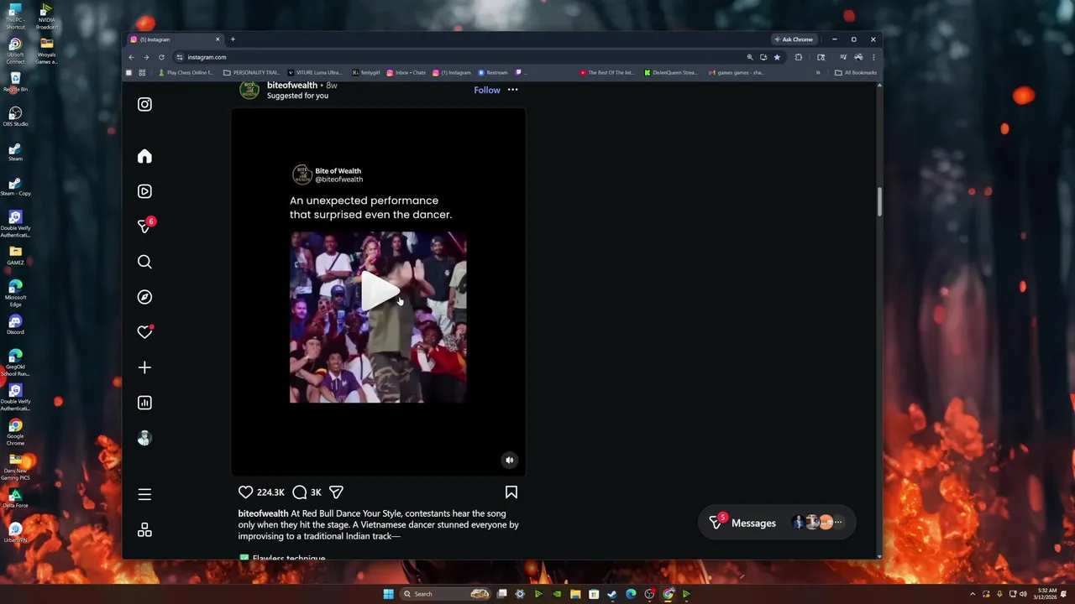Open Microsoft Edge from the taskbar

(631, 594)
